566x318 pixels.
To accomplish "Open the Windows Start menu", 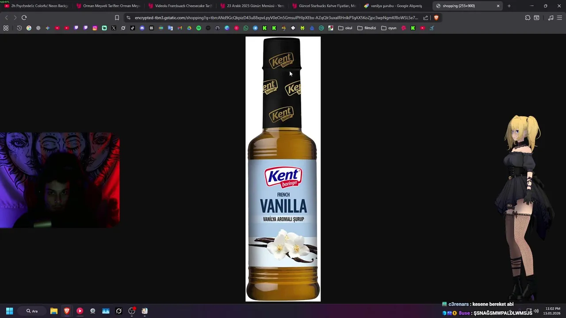I will [9, 311].
